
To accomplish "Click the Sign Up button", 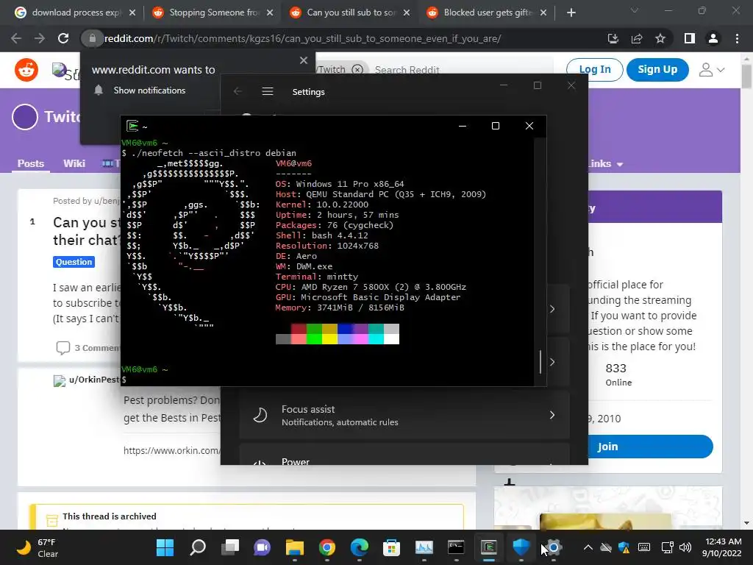I will (x=657, y=70).
